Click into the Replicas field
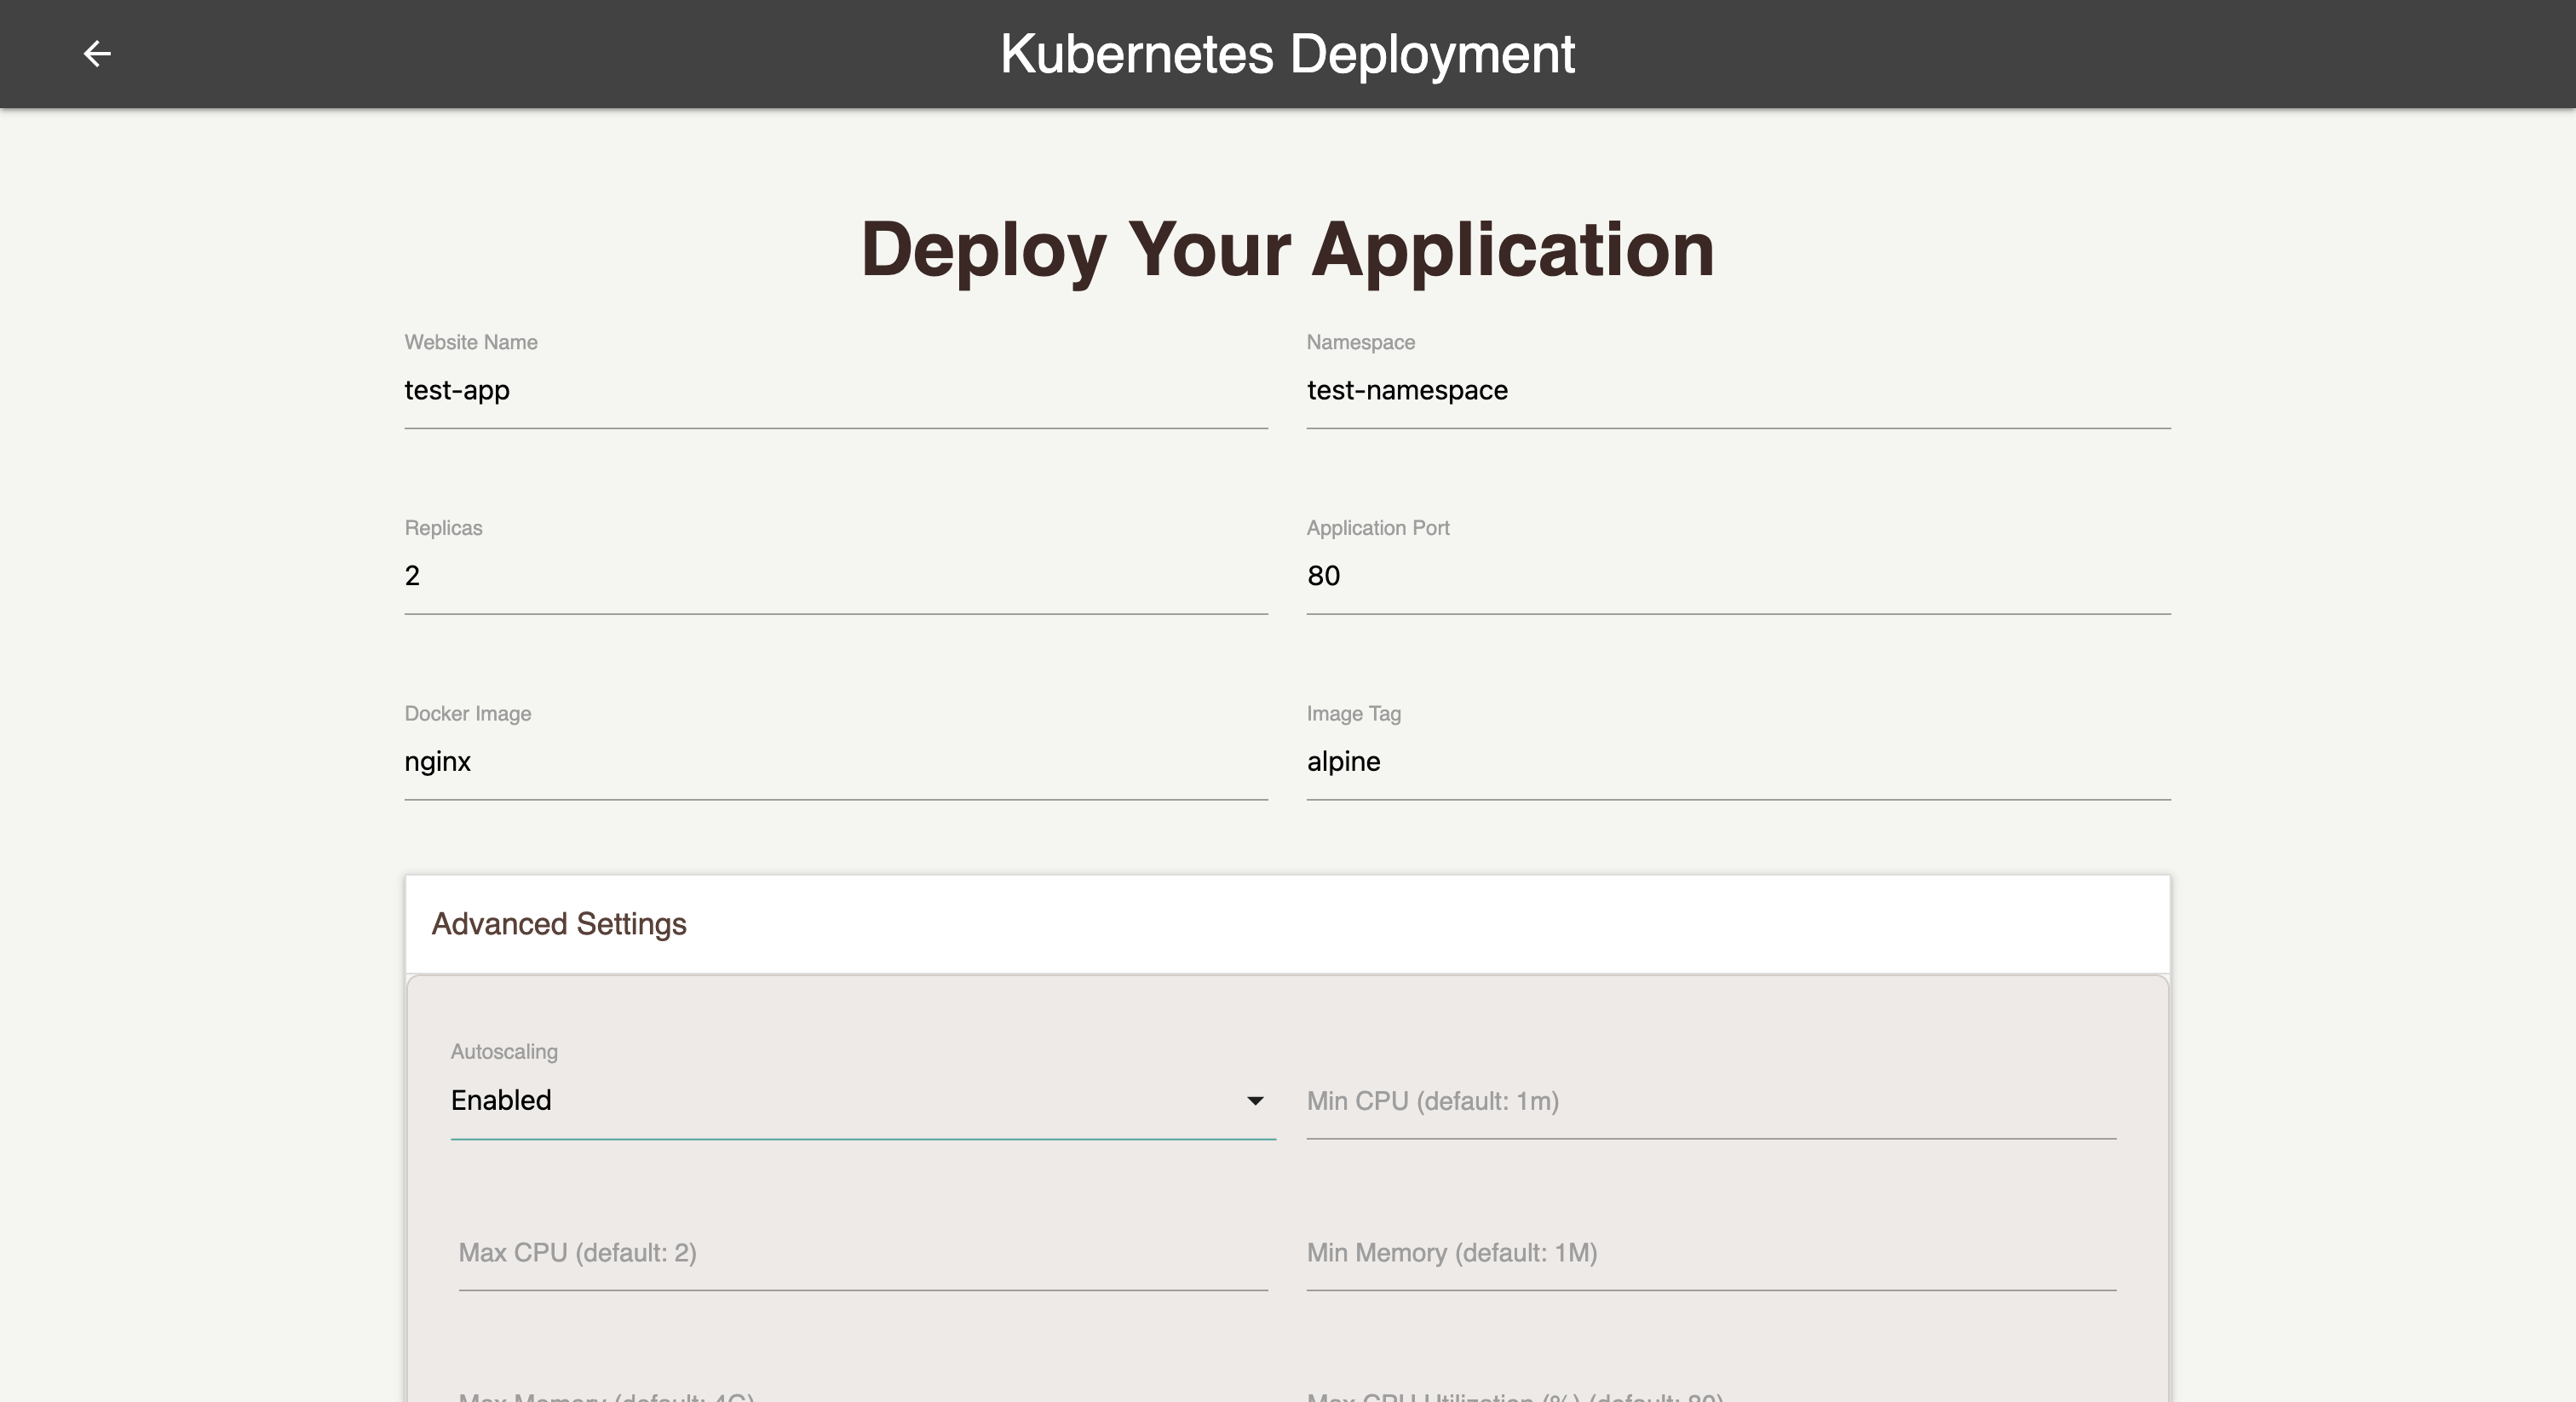2576x1402 pixels. pyautogui.click(x=835, y=576)
